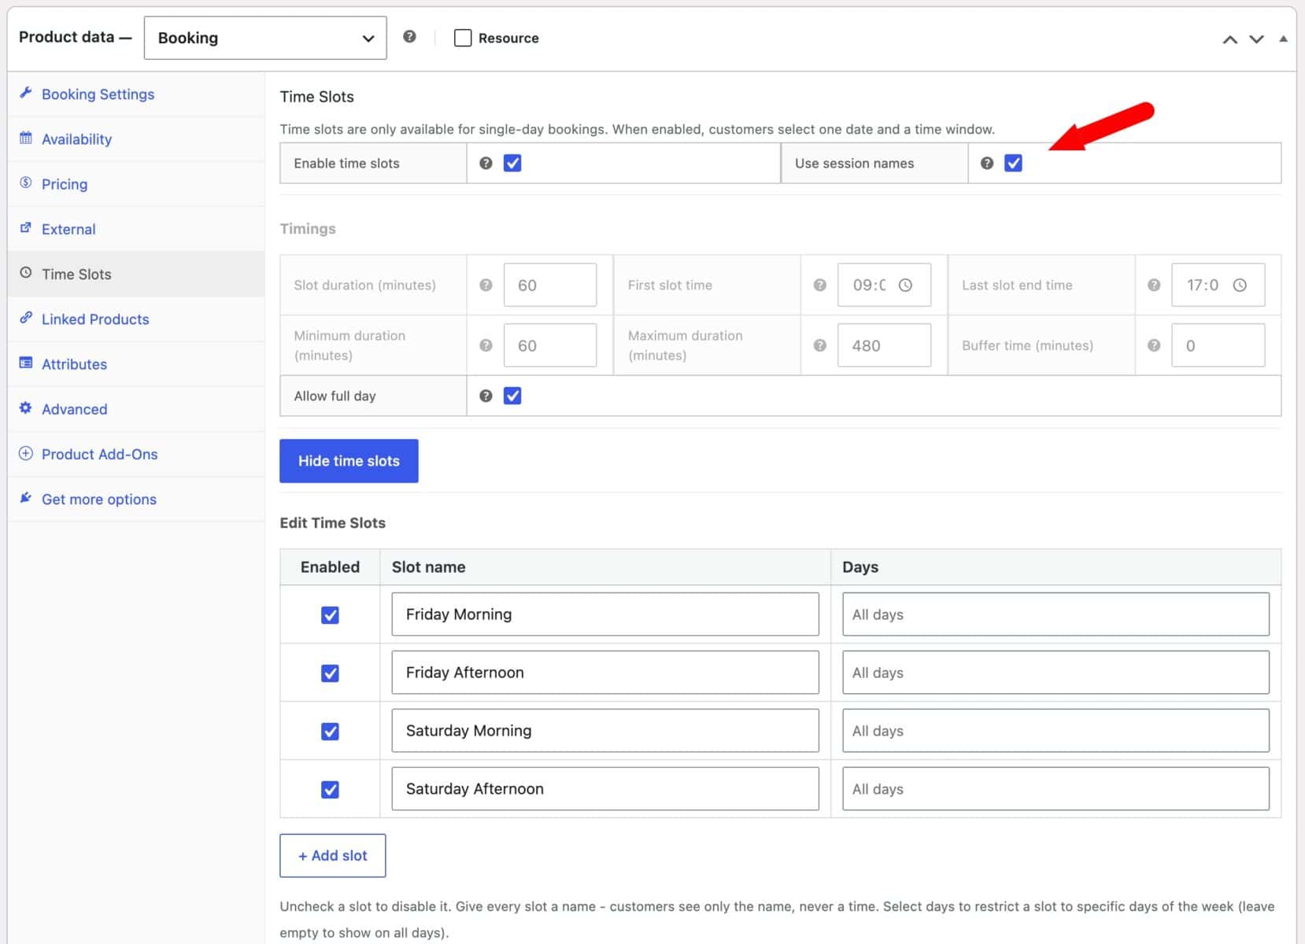Click the Maximum duration input field
Screen dimensions: 1305x944
(884, 345)
